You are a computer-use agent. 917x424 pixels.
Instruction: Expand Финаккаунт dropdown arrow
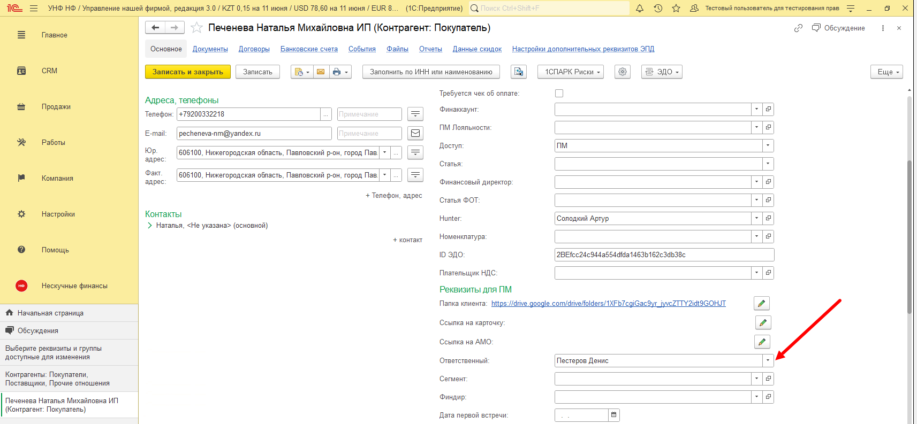tap(756, 109)
